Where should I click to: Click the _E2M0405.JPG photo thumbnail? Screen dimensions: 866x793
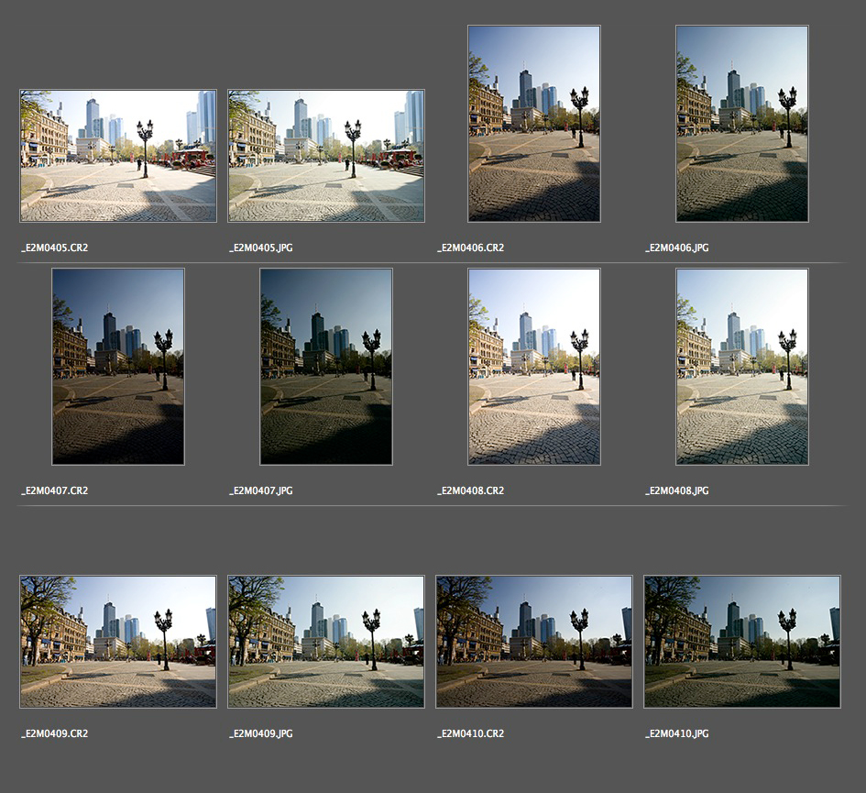click(x=326, y=156)
